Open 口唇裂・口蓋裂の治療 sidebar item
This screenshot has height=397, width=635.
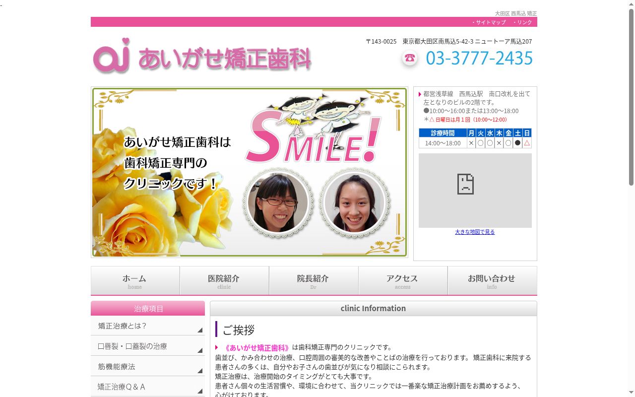148,346
